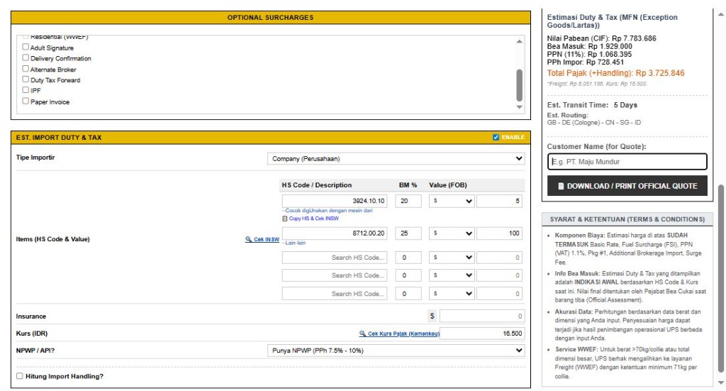The image size is (726, 391).
Task: Open the currency dropdown for HS 3924.10.10
Action: coord(451,202)
